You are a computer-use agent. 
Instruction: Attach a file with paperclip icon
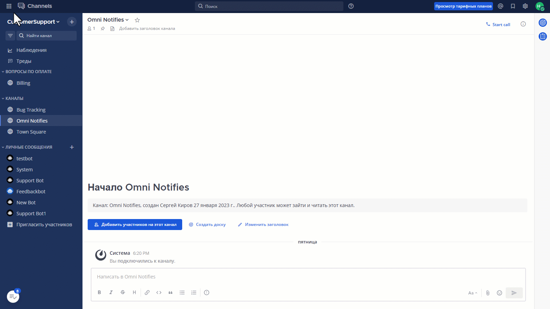pos(488,293)
